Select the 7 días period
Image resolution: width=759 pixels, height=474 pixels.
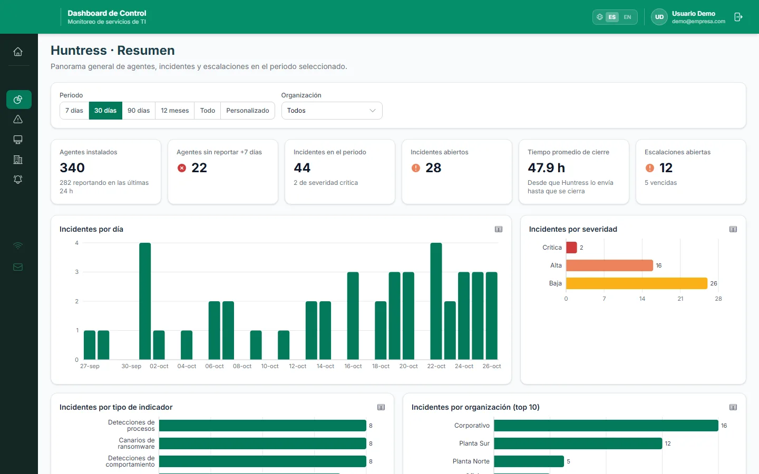74,111
